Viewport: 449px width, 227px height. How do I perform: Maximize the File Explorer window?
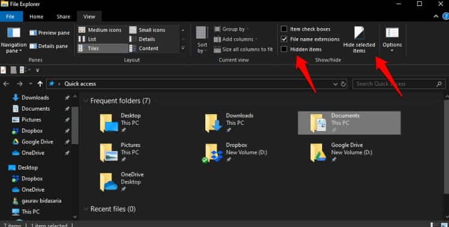(420, 4)
